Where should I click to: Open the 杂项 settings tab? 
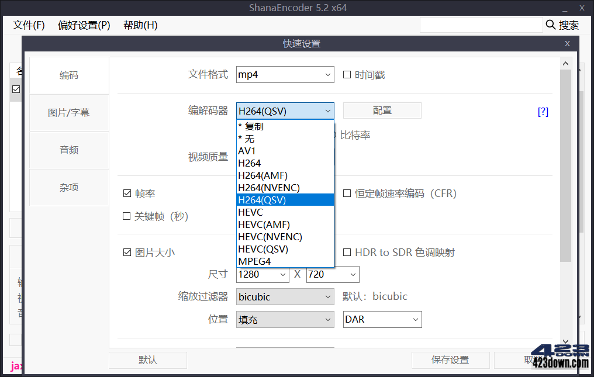tap(68, 187)
